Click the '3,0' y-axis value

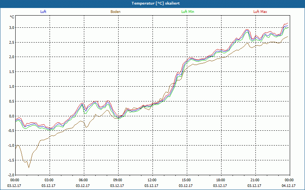pyautogui.click(x=12, y=27)
